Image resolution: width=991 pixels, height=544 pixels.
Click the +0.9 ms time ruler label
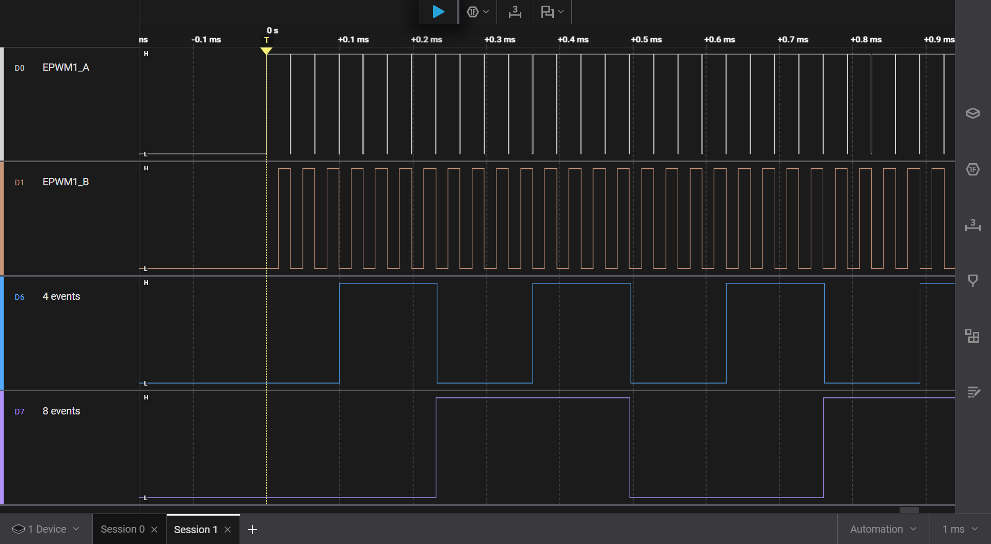coord(939,40)
